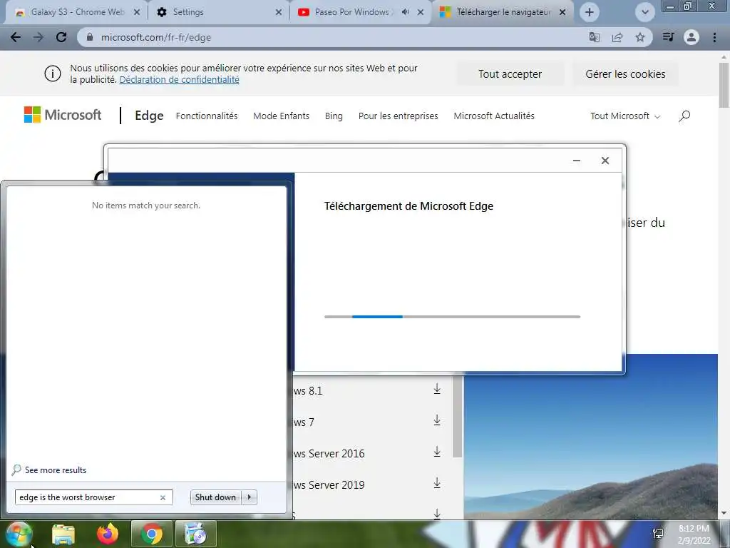Open the Bing menu item
This screenshot has width=730, height=548.
tap(334, 116)
